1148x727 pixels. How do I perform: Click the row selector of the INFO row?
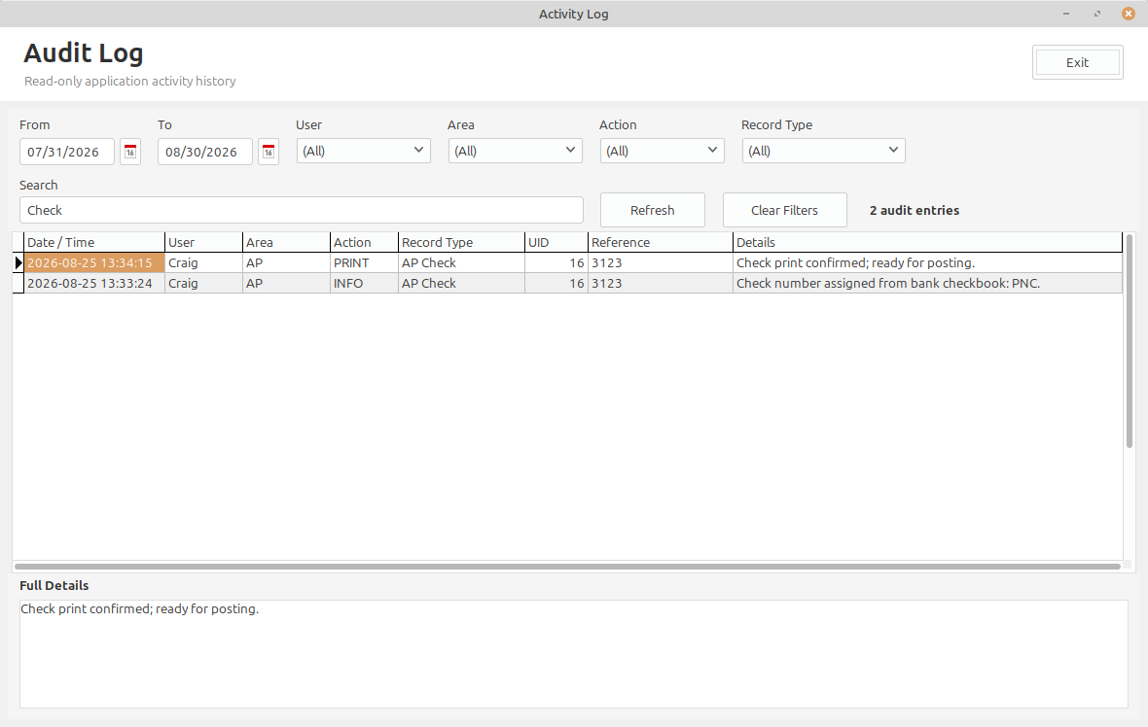coord(18,283)
